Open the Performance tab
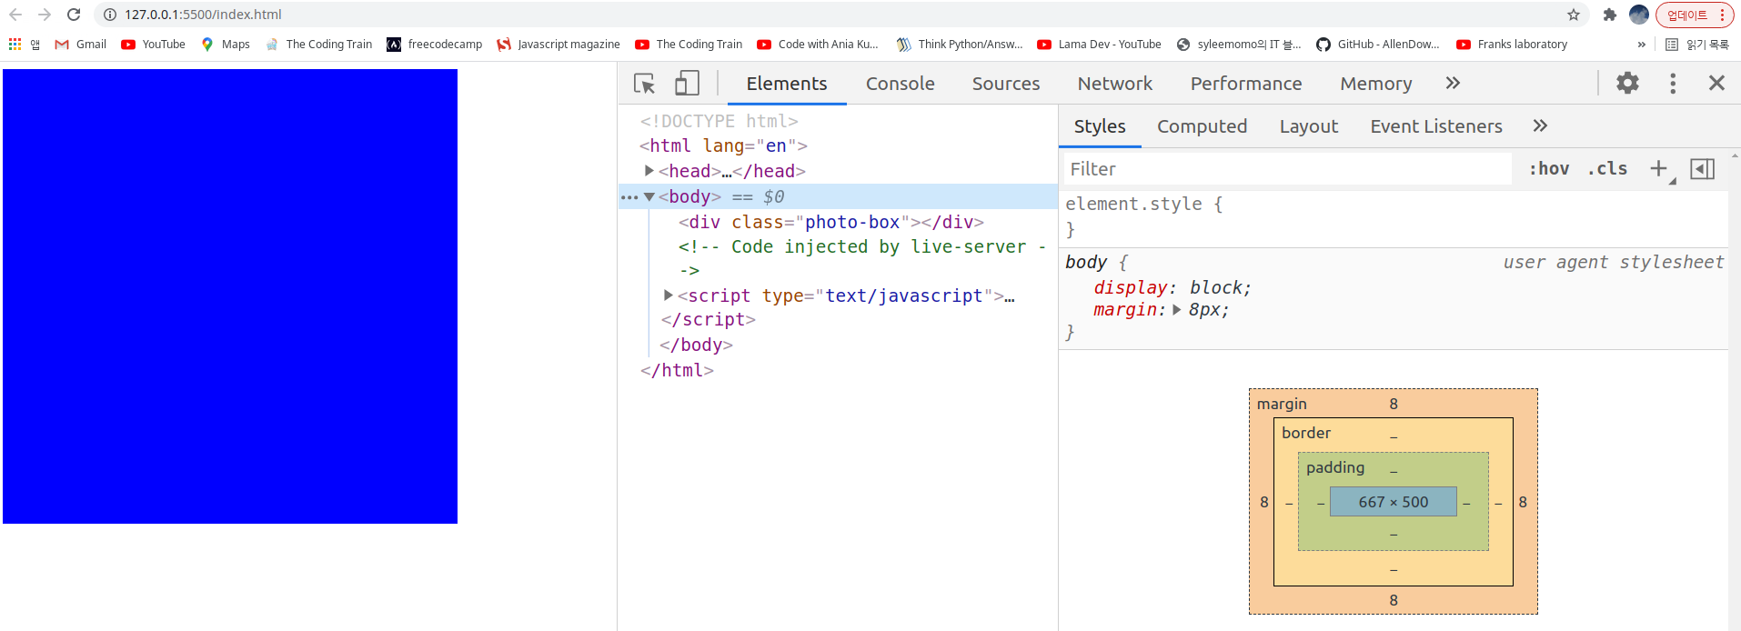1741x631 pixels. coord(1246,84)
